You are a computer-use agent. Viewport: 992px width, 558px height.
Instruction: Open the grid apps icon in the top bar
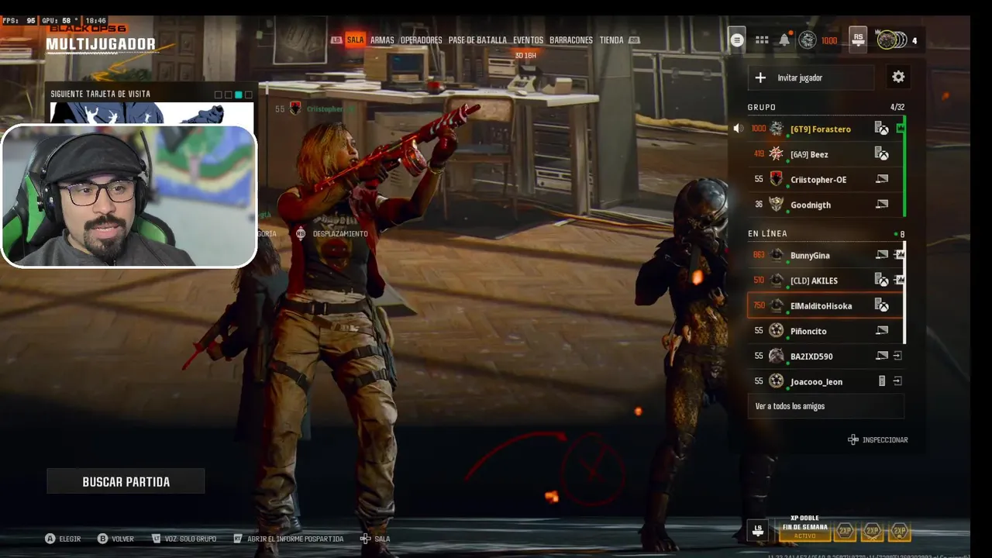(762, 40)
